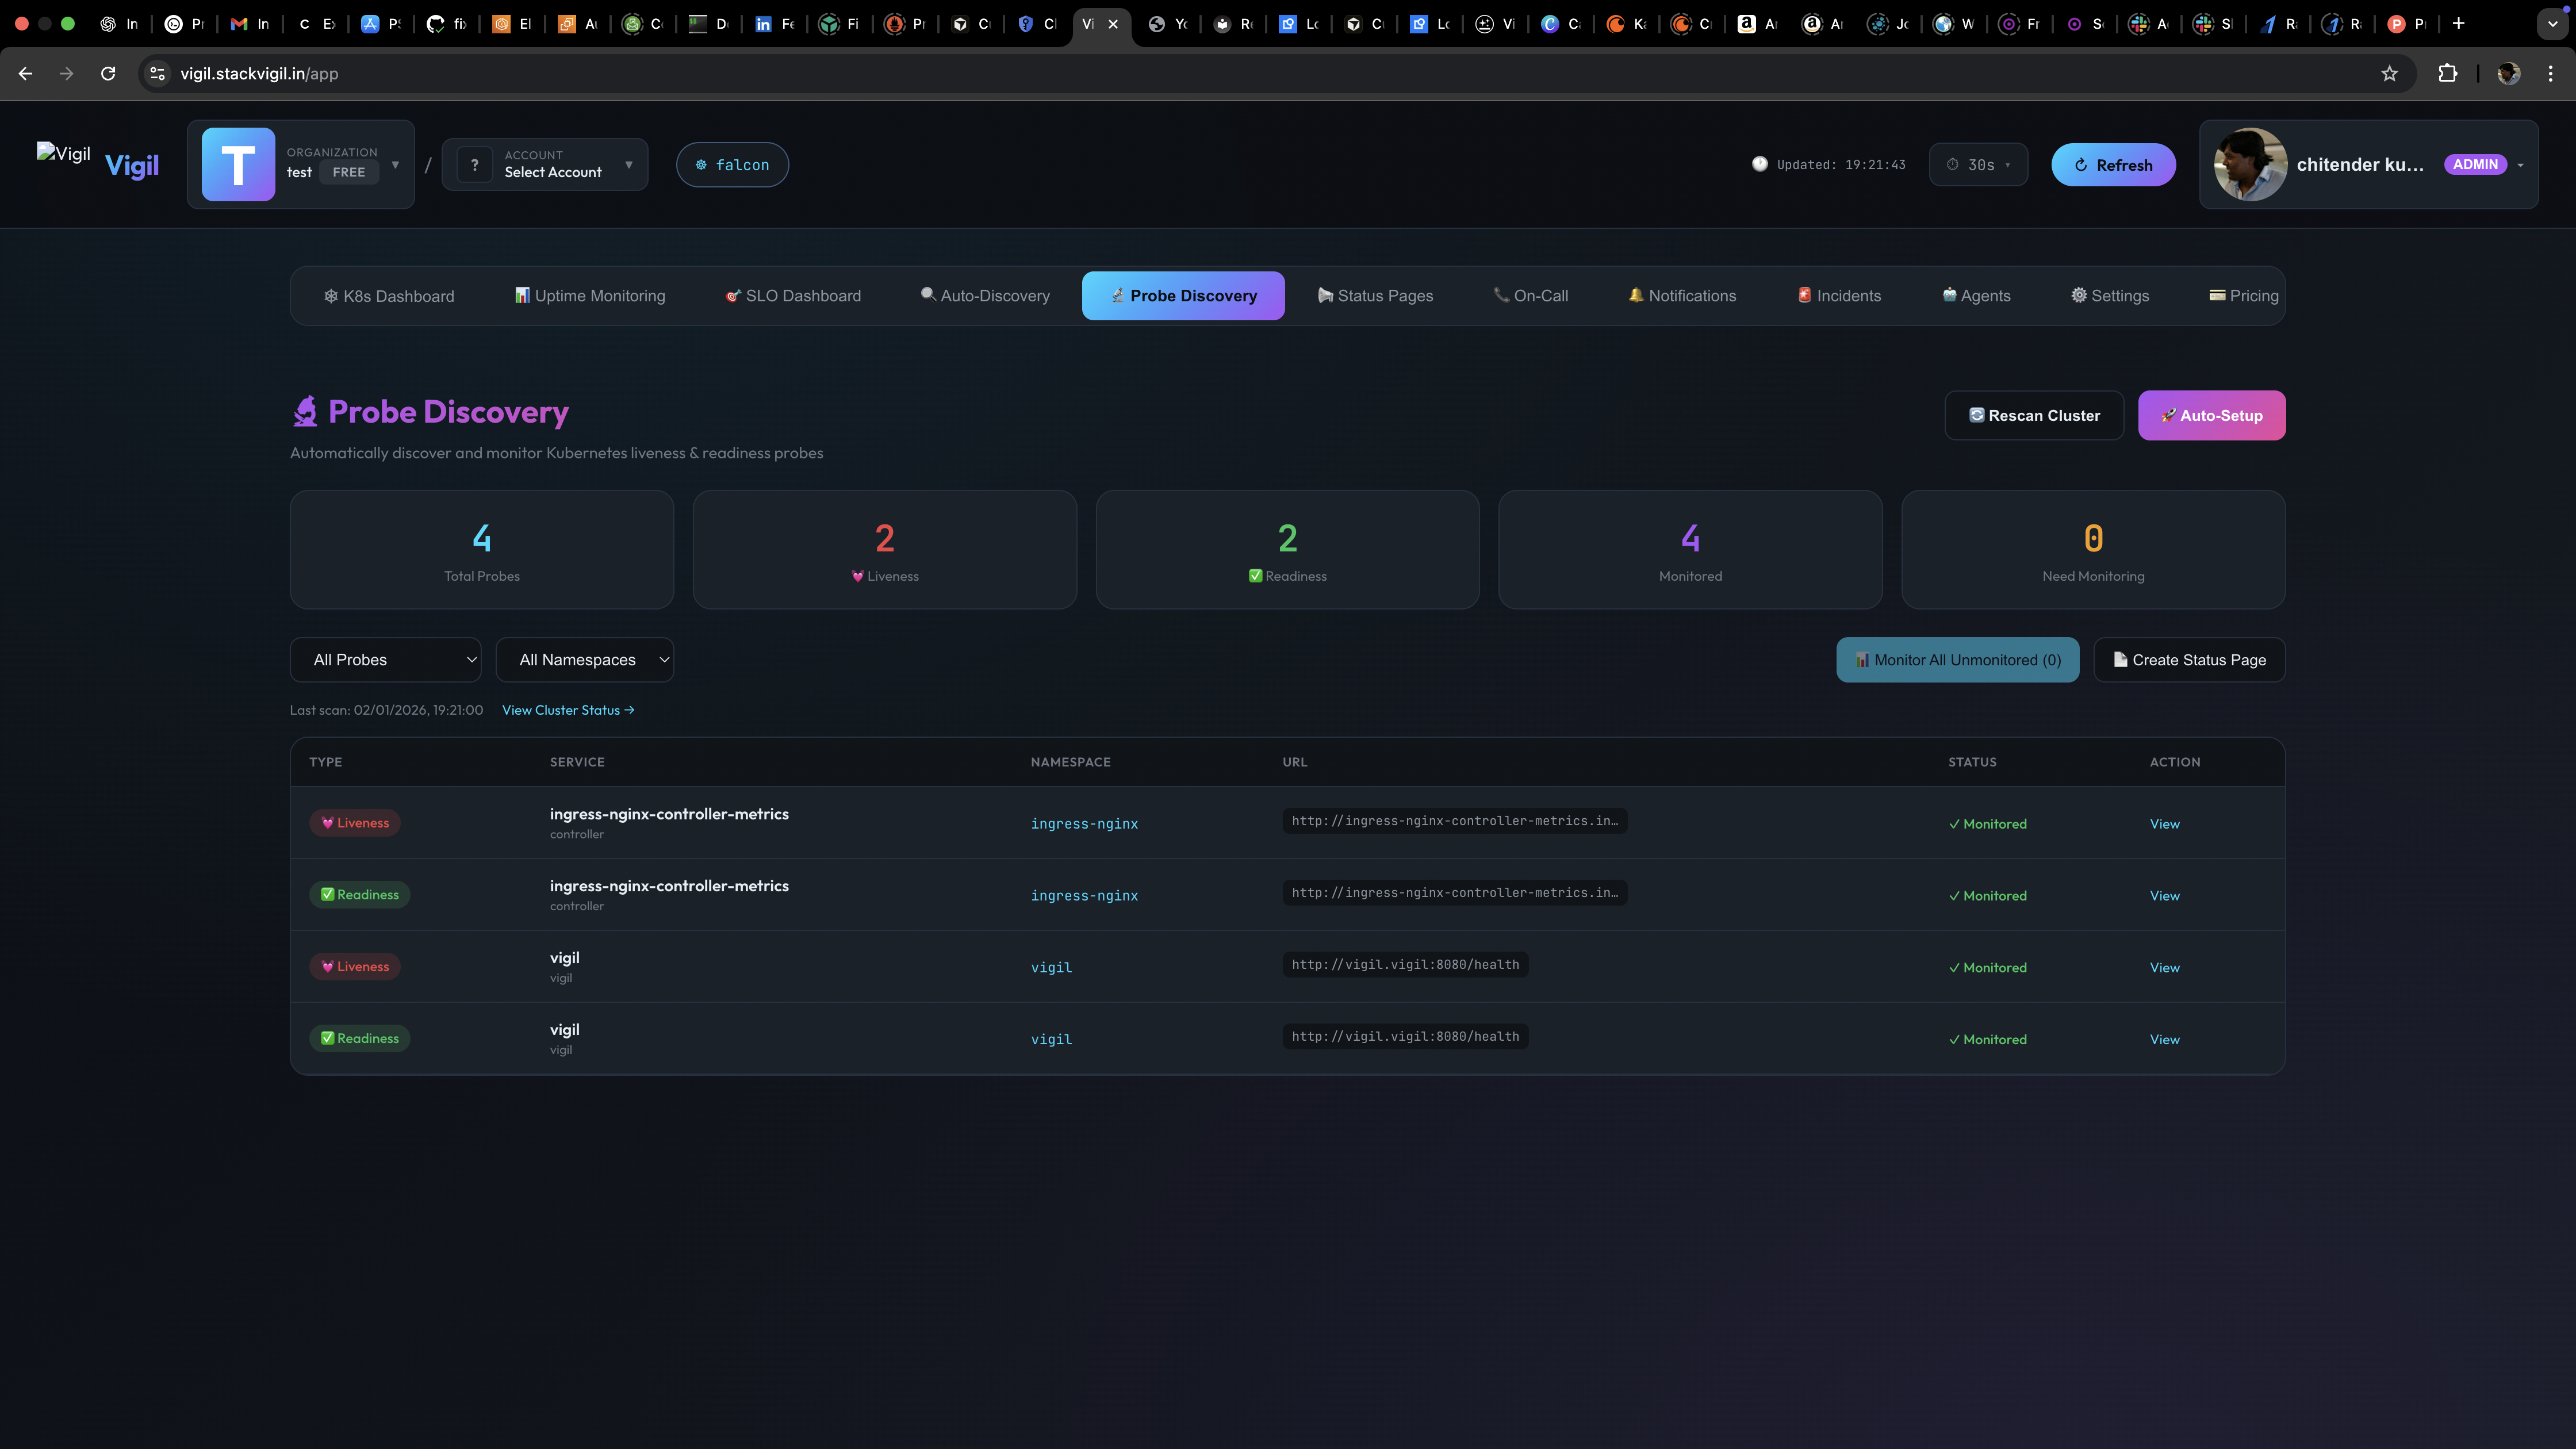Image resolution: width=2576 pixels, height=1449 pixels.
Task: Open Chrome three-dot menu
Action: tap(2550, 73)
